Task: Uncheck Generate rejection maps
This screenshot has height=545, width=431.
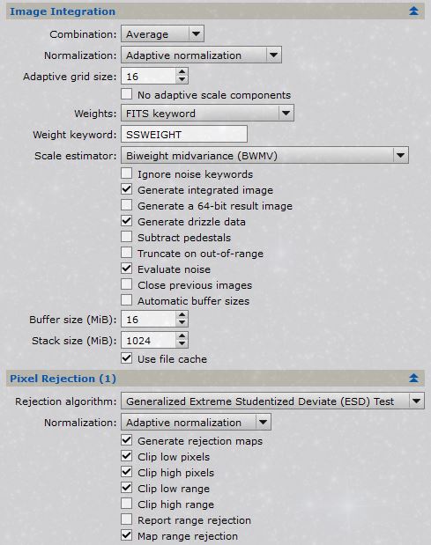Action: (127, 440)
